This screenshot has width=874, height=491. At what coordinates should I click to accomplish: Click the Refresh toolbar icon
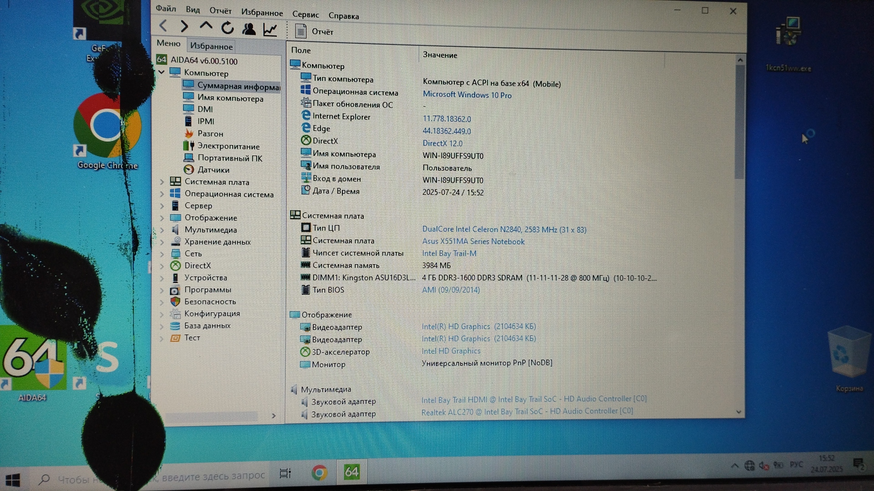click(x=227, y=28)
